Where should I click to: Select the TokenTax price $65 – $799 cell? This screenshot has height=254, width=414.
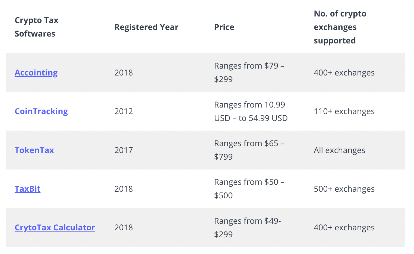coord(249,150)
